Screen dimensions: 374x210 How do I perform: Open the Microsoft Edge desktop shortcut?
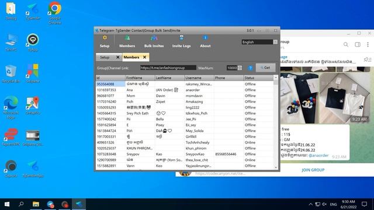click(11, 107)
